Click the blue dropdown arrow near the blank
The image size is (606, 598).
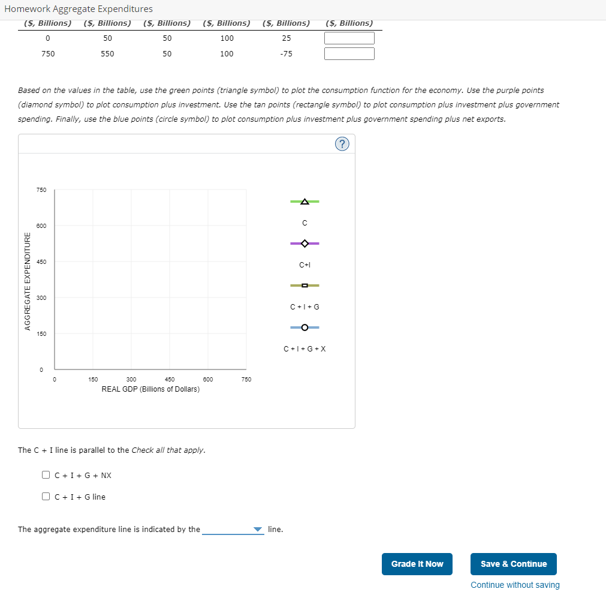258,529
